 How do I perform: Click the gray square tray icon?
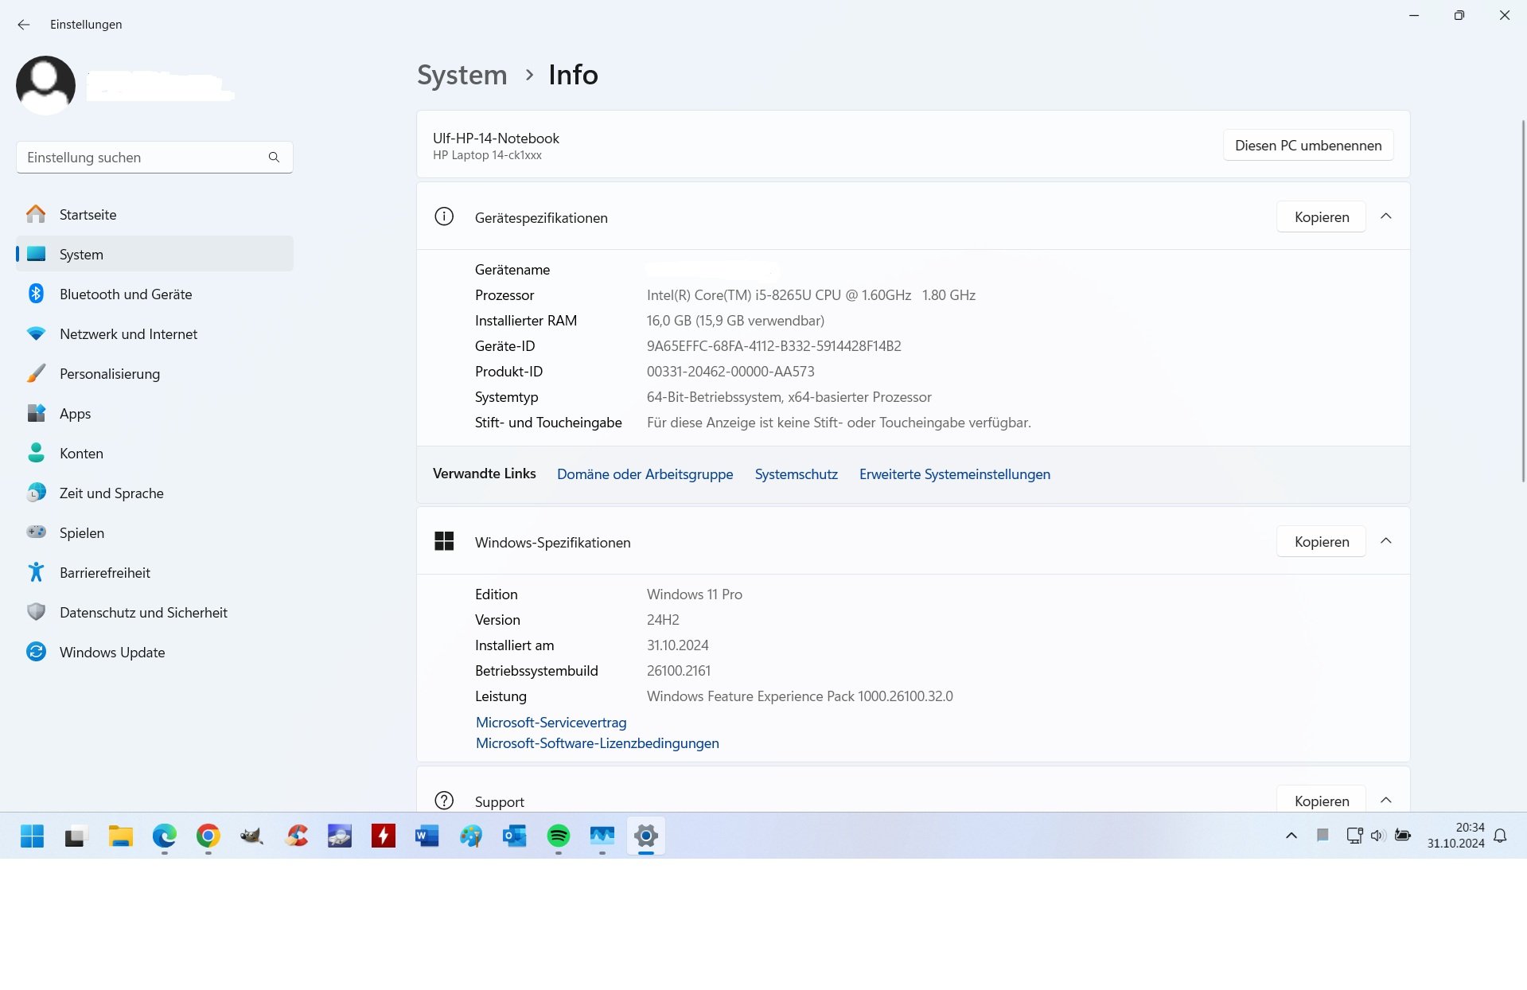pyautogui.click(x=1322, y=835)
